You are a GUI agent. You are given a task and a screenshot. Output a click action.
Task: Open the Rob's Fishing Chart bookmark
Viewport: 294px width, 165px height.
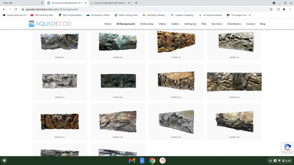pos(127,15)
